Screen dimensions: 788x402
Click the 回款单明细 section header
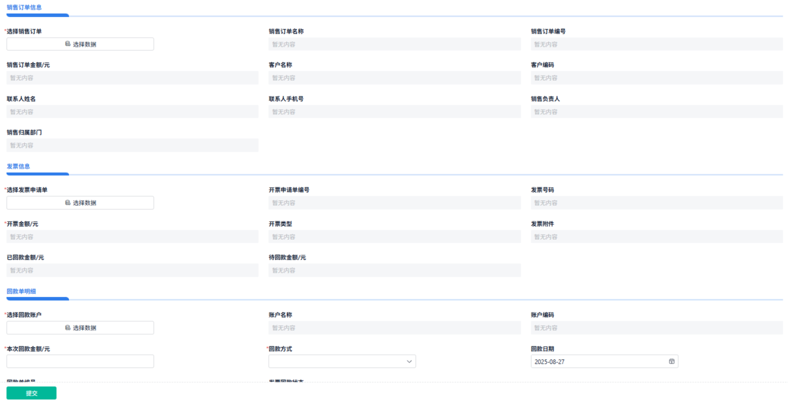[21, 290]
